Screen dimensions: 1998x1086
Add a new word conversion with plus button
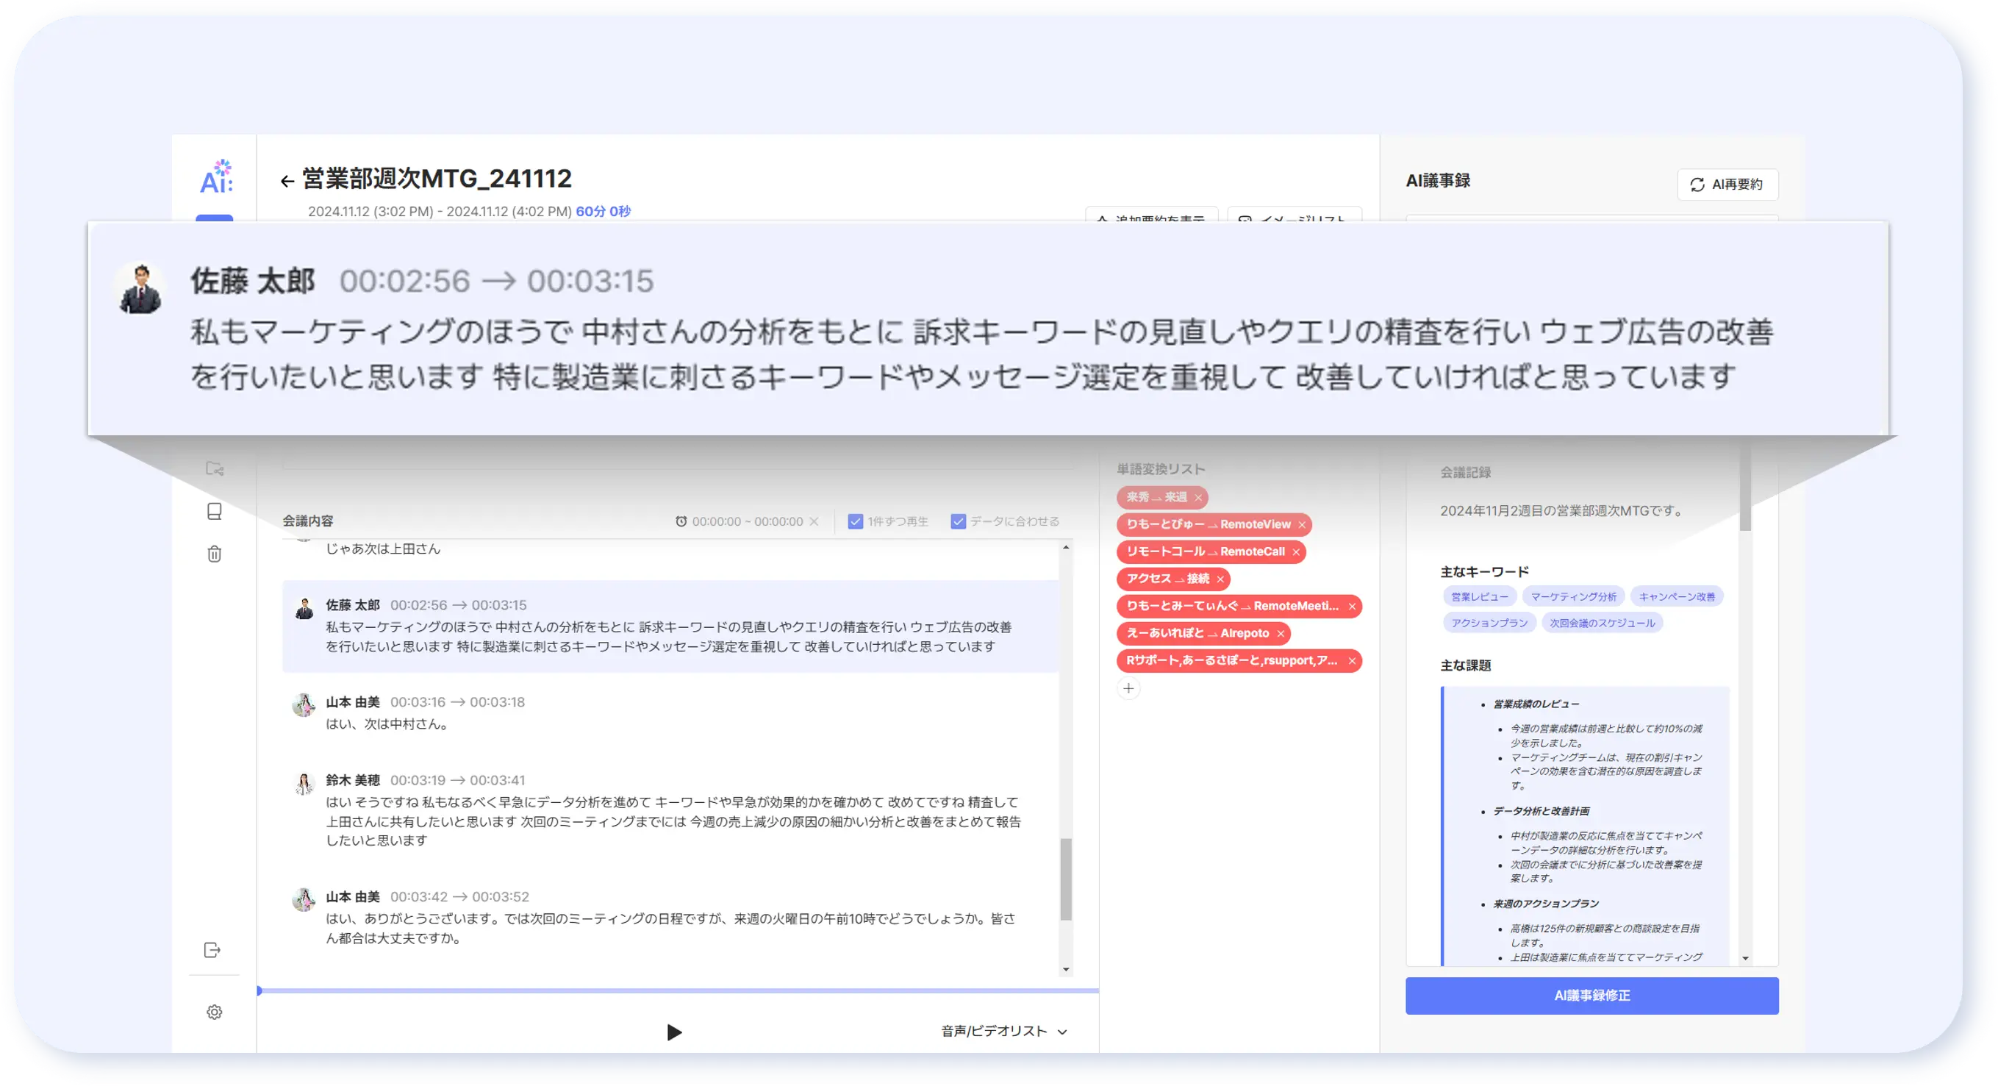tap(1128, 688)
